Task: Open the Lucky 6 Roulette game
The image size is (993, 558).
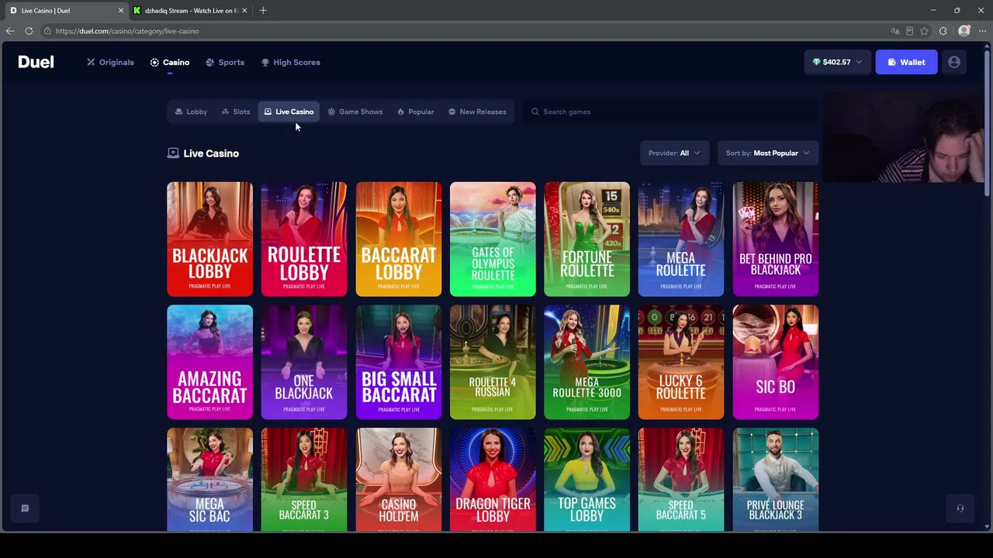Action: point(681,362)
